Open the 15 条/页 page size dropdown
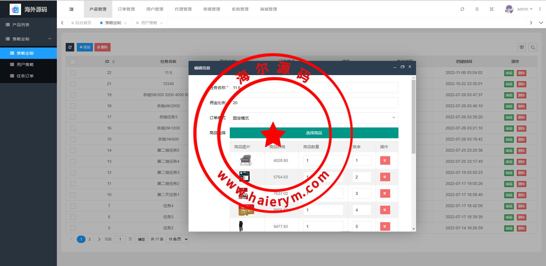The height and width of the screenshot is (266, 546). [x=178, y=239]
